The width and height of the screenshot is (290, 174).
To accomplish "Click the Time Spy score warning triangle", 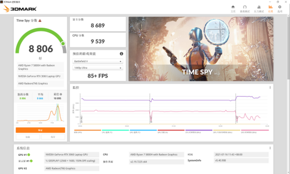I will 40,21.
